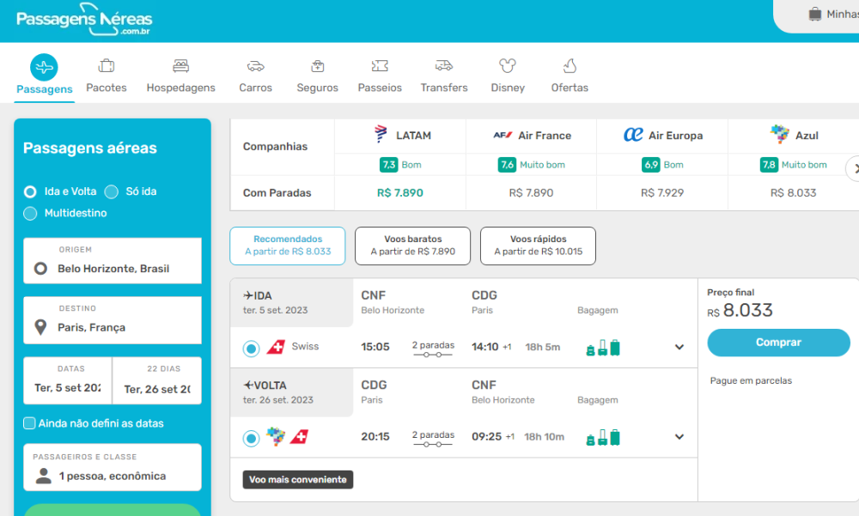Switch to the Voos rápidos tab
Screen dimensions: 859x516
click(538, 246)
